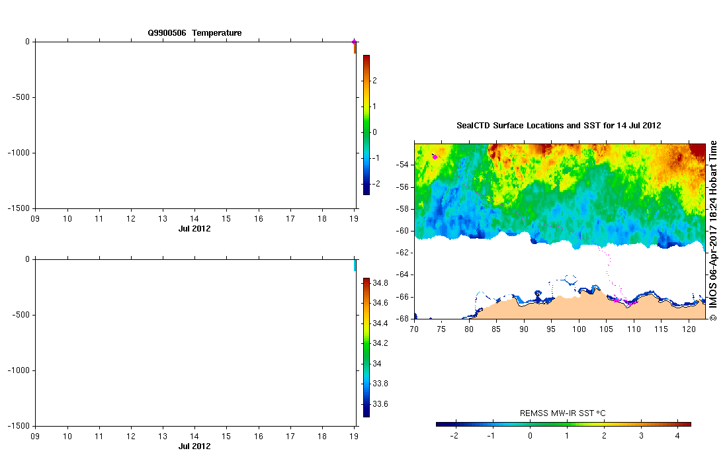The width and height of the screenshot is (727, 463).
Task: Click the '-1500' depth label on temperature plot
Action: [x=19, y=208]
